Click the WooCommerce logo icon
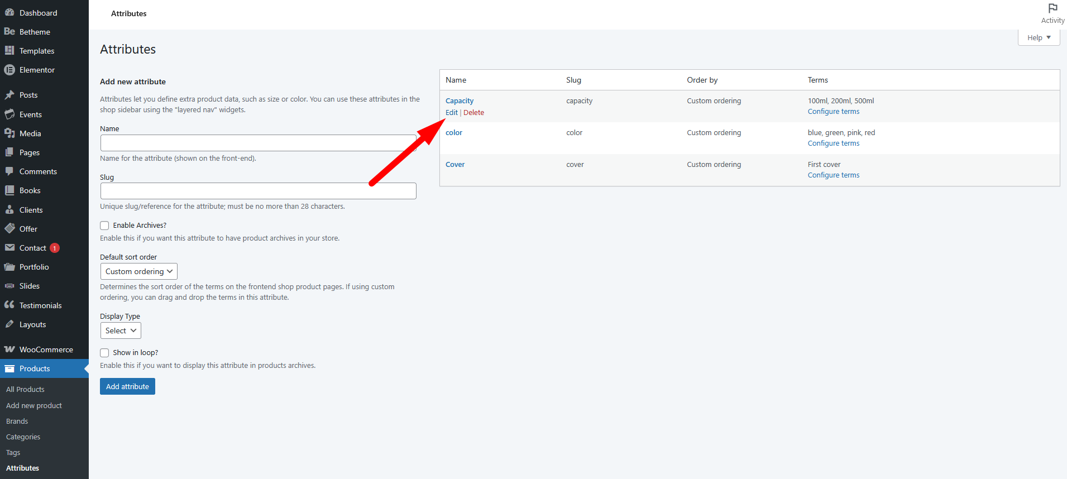The height and width of the screenshot is (479, 1067). (9, 349)
